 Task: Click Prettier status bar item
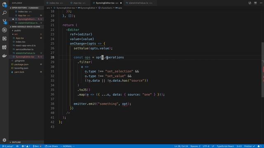pyautogui.click(x=250, y=146)
